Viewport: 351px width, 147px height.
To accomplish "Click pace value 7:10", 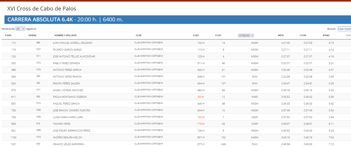I will (x=331, y=144).
